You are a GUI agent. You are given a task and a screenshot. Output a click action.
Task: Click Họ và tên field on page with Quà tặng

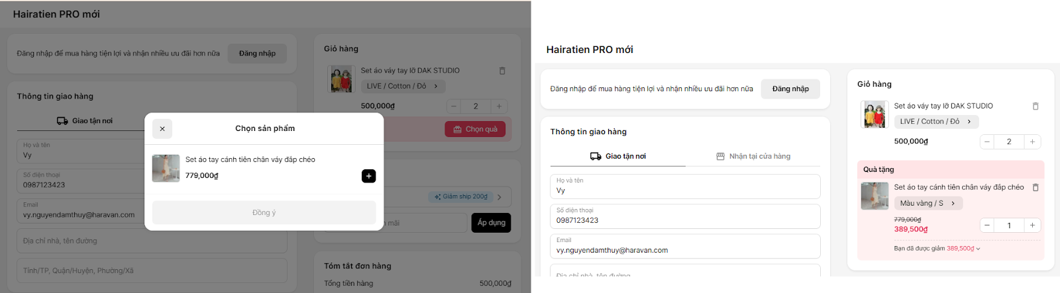coord(685,187)
